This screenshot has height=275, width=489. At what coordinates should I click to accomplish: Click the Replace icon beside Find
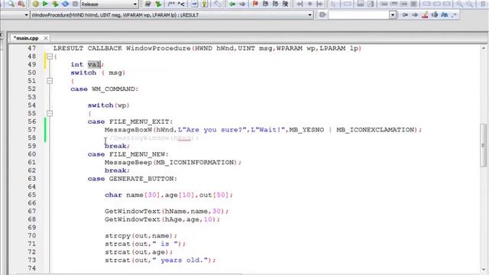21,4
